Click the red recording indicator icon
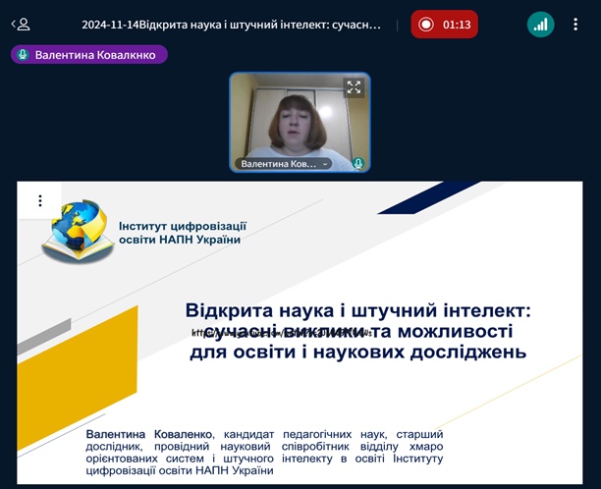Viewport: 601px width, 489px height. (426, 25)
